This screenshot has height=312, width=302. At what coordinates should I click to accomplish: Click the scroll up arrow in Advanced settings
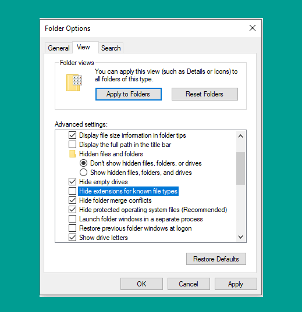(240, 136)
